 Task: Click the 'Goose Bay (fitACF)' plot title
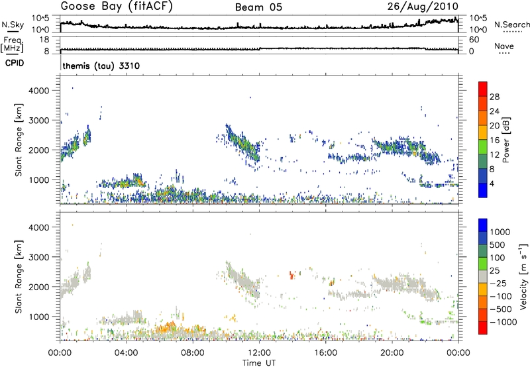117,7
